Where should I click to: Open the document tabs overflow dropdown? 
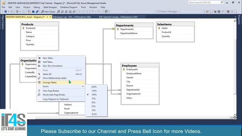235,17
